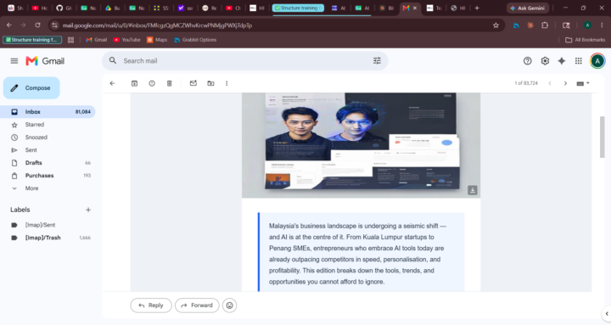Go back in the browser
Image resolution: width=611 pixels, height=325 pixels.
(x=9, y=25)
